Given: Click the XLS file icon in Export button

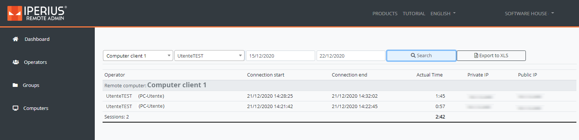Looking at the screenshot, I should point(476,56).
